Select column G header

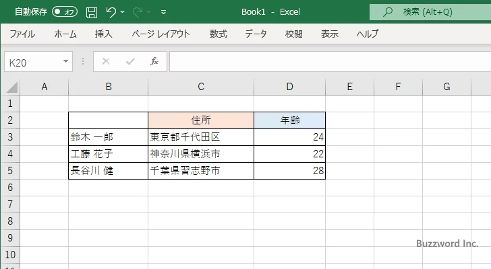(447, 87)
